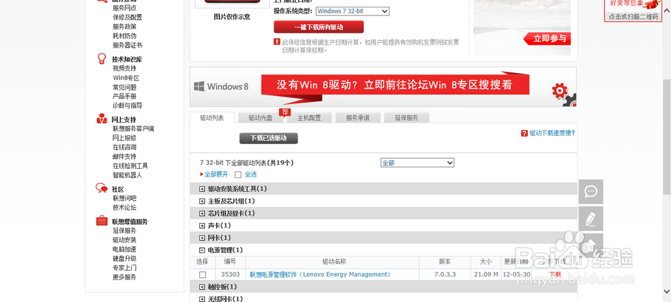Click the 立即参与 banner button
Viewport: 671px width, 302px height.
pos(548,39)
